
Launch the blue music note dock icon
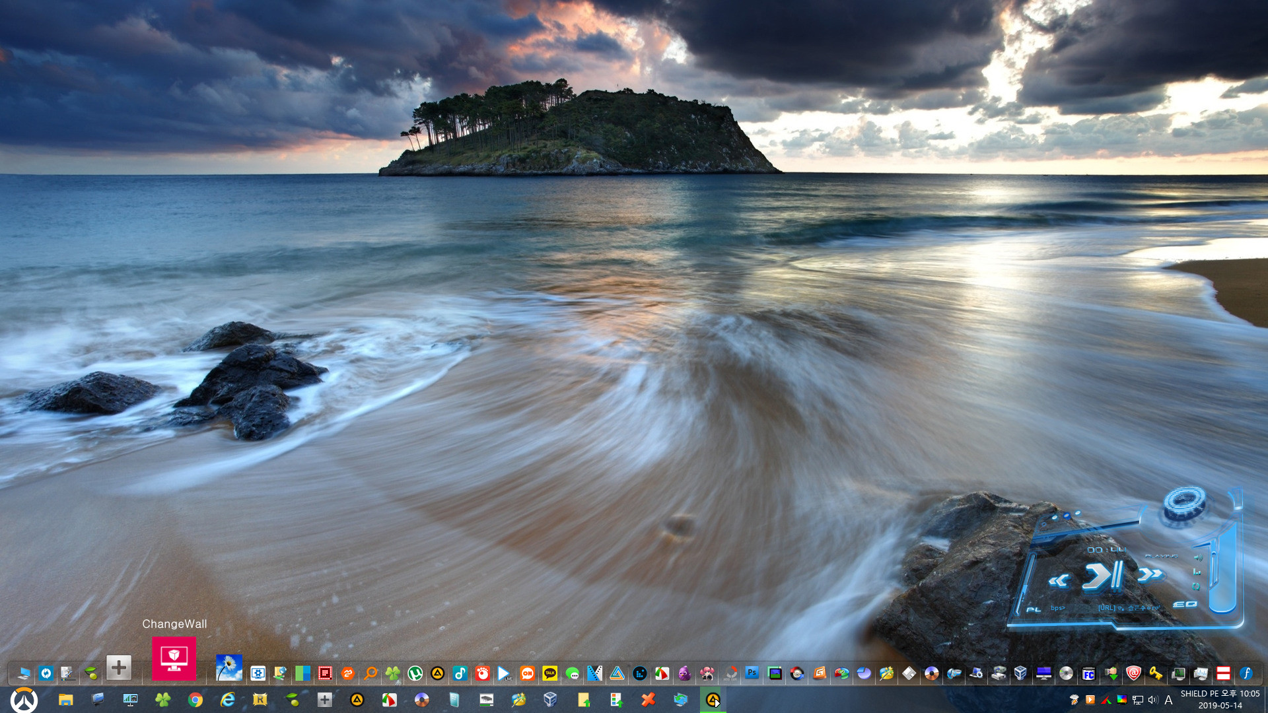pyautogui.click(x=460, y=673)
